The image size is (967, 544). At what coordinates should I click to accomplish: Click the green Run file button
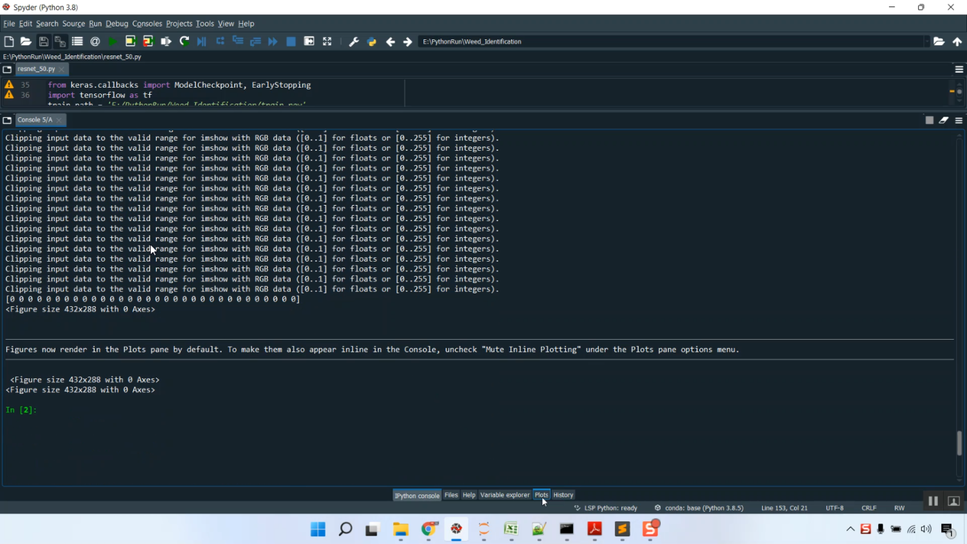[x=113, y=41]
